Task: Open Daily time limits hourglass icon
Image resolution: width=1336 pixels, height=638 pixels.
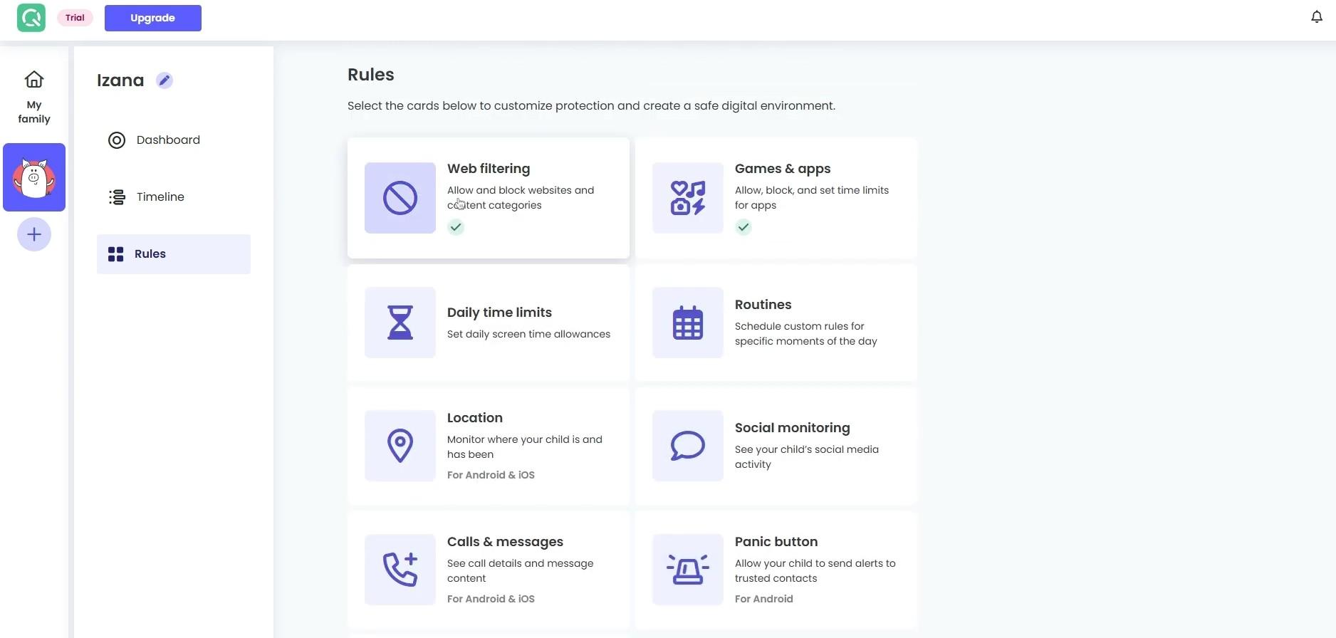Action: [400, 323]
